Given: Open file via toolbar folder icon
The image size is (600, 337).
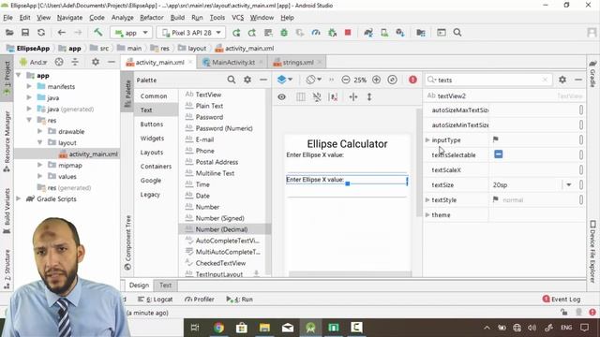Looking at the screenshot, I should [9, 33].
